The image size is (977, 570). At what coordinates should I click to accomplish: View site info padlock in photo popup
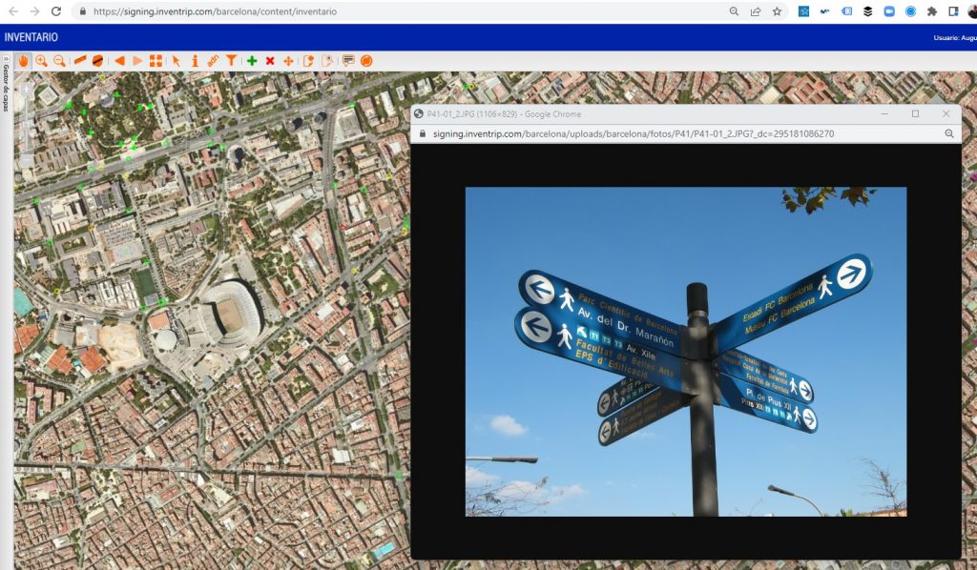coord(423,133)
